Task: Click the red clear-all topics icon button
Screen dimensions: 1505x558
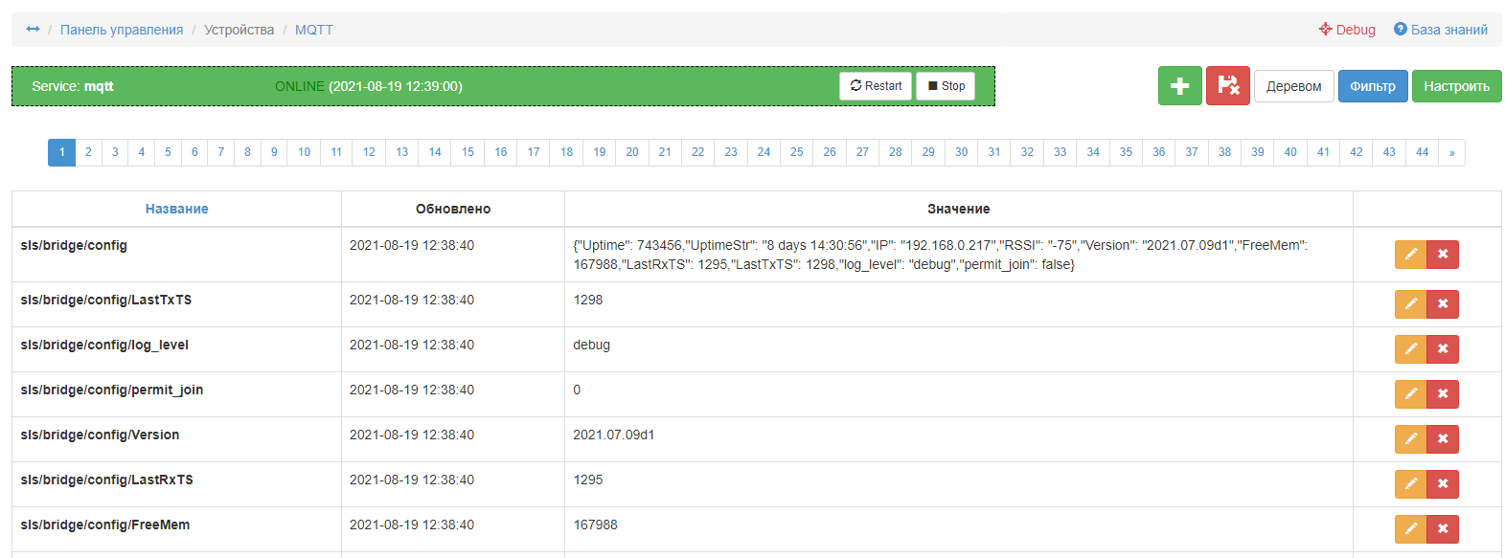Action: point(1227,86)
